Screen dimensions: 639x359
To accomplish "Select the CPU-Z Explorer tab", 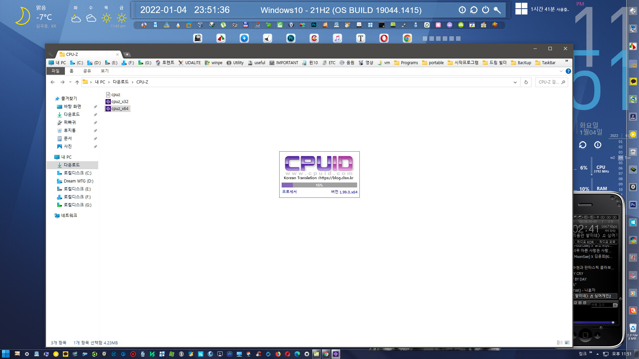I will 88,55.
